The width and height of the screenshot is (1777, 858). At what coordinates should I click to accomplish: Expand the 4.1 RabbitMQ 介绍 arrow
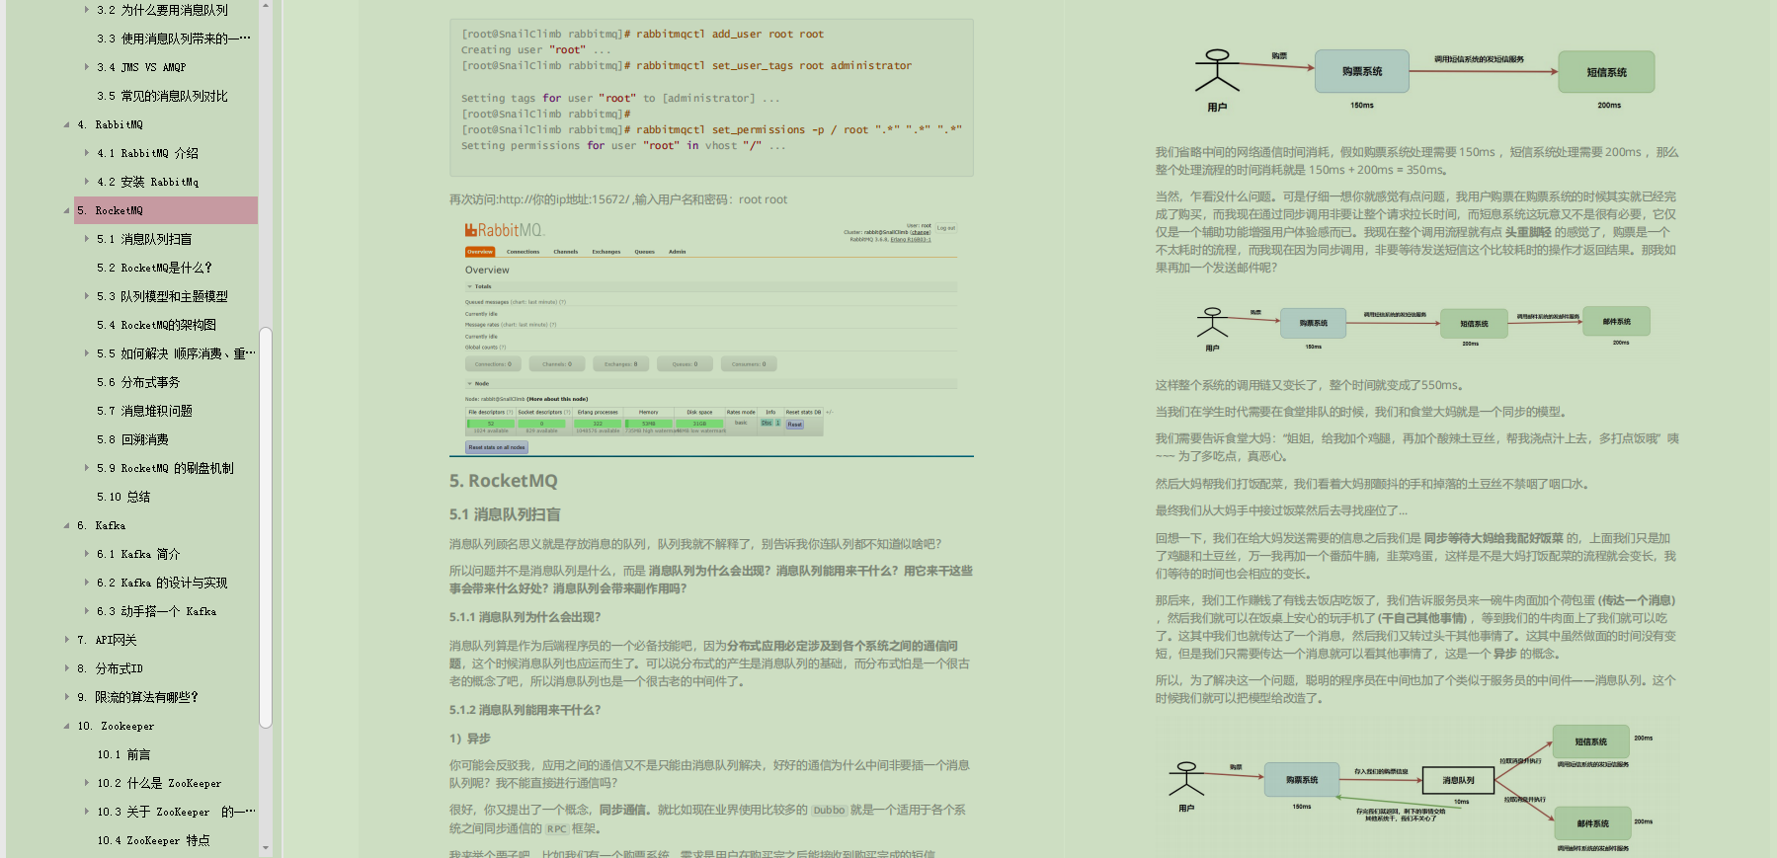tap(87, 153)
